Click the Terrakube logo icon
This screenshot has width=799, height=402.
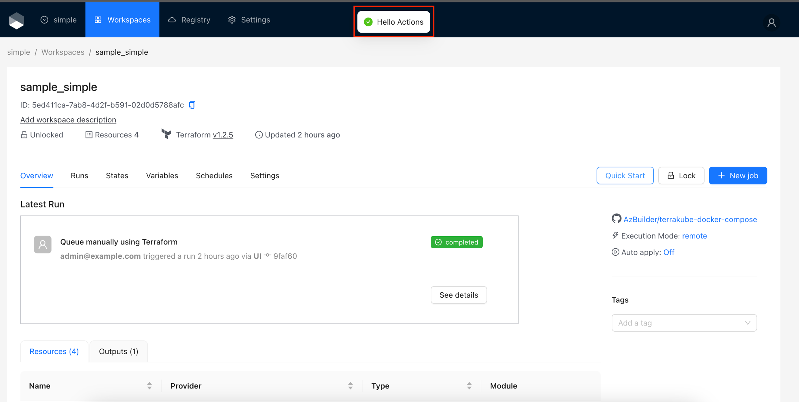pos(16,20)
